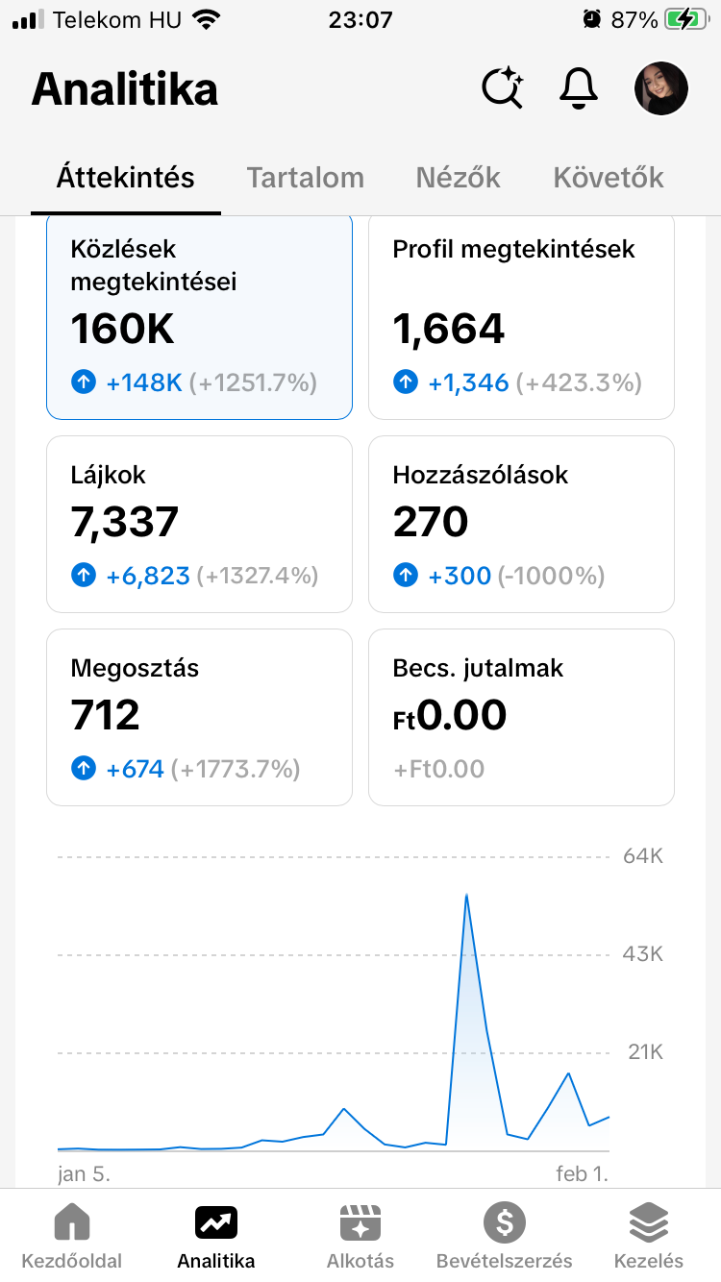Viewport: 721px width, 1282px height.
Task: Select the Közlések megtekintései card
Action: [x=199, y=317]
